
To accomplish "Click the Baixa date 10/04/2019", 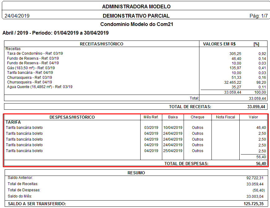I will tap(173, 128).
